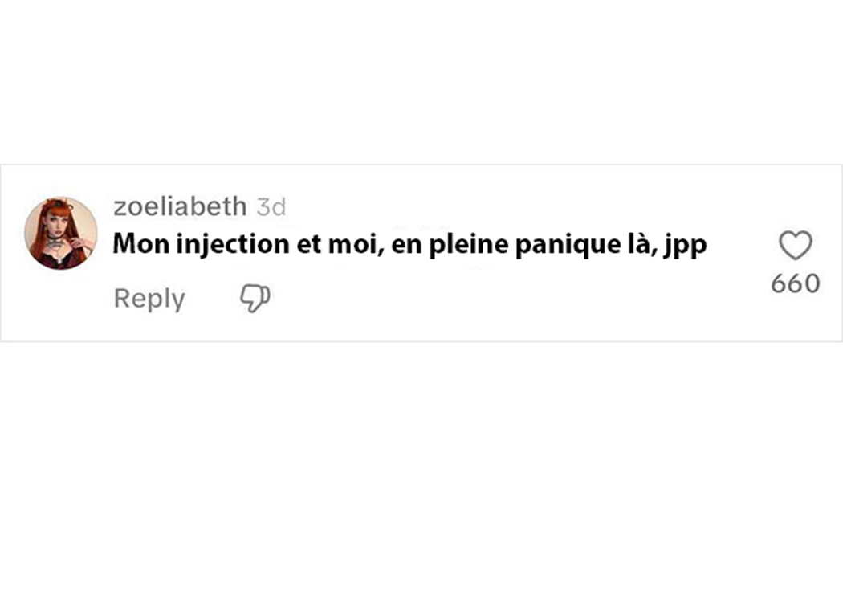Click the 660 likes count
This screenshot has width=843, height=599.
click(x=796, y=283)
